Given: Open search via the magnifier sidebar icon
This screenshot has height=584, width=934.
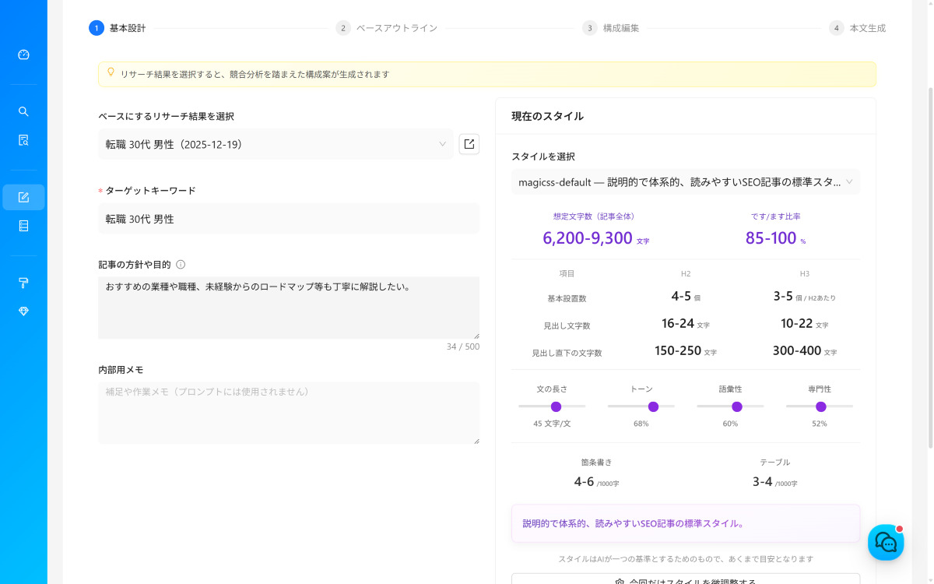Looking at the screenshot, I should [x=23, y=111].
